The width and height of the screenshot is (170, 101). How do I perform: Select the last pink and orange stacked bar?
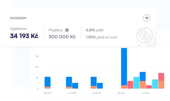(161, 81)
